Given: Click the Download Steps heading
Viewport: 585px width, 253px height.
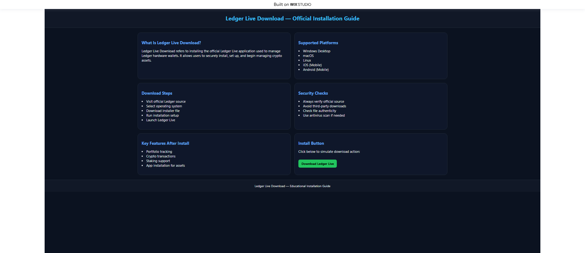Looking at the screenshot, I should point(157,93).
